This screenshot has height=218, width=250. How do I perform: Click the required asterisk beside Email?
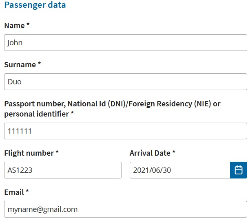click(28, 192)
